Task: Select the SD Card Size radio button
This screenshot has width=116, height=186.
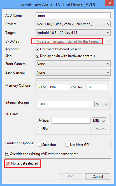Action: [40, 121]
